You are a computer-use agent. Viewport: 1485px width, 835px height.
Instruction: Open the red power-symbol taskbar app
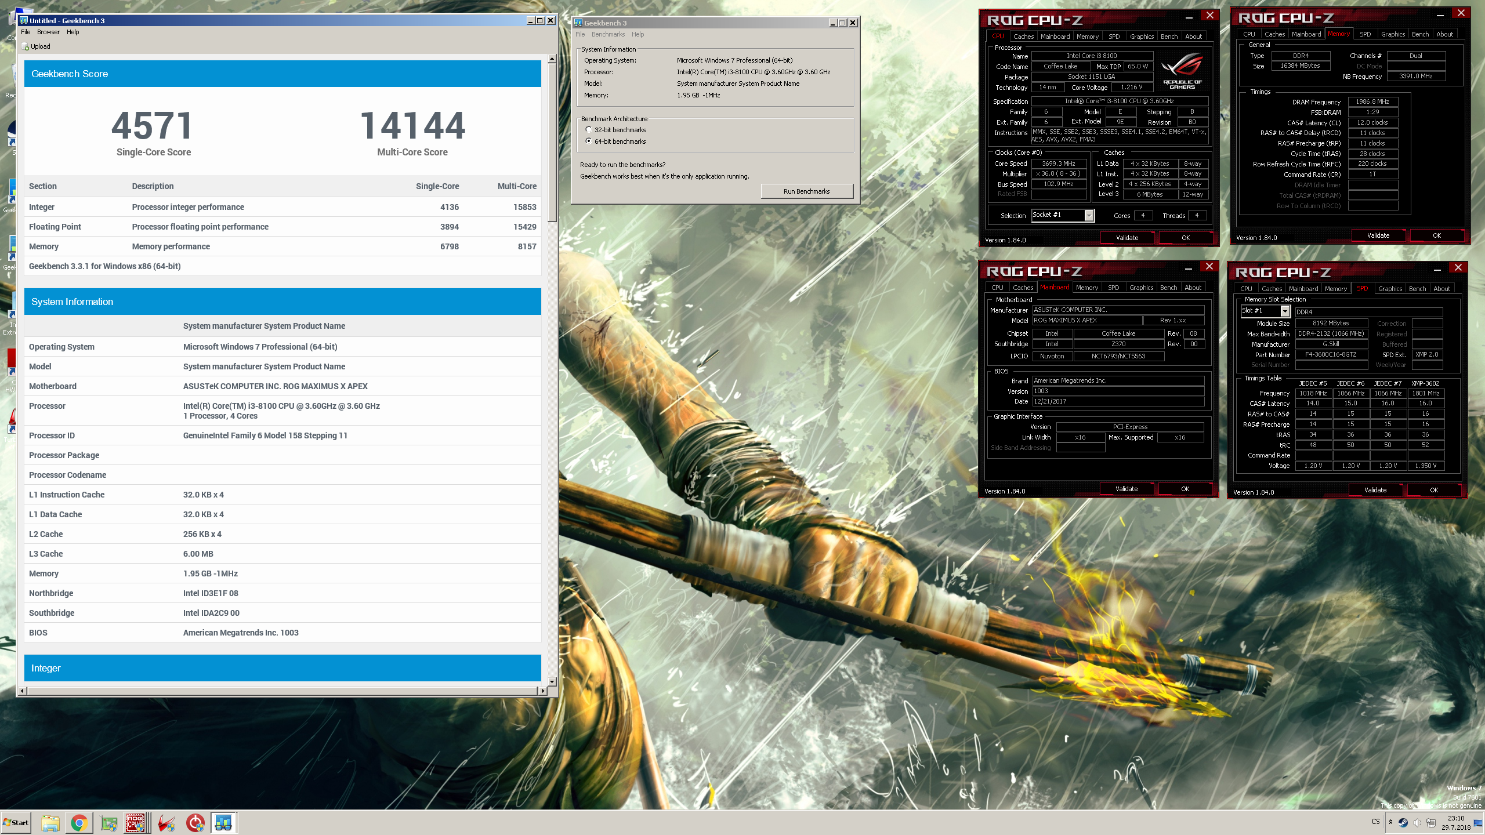195,822
